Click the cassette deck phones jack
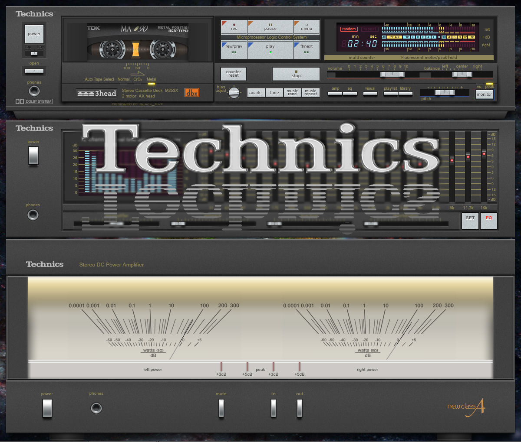The height and width of the screenshot is (442, 521). tap(34, 91)
